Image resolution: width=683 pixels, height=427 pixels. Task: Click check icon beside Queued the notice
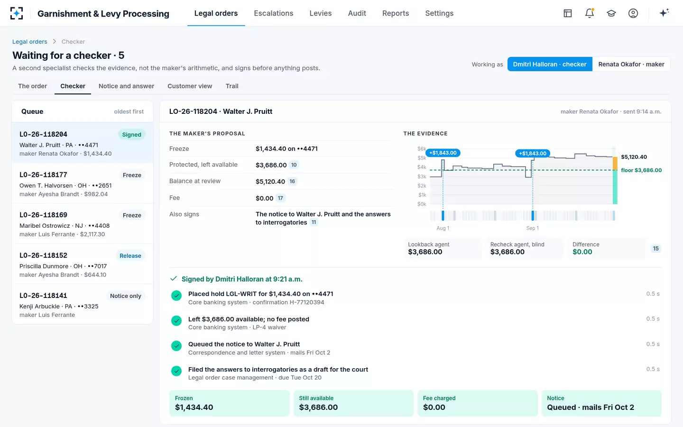(176, 346)
